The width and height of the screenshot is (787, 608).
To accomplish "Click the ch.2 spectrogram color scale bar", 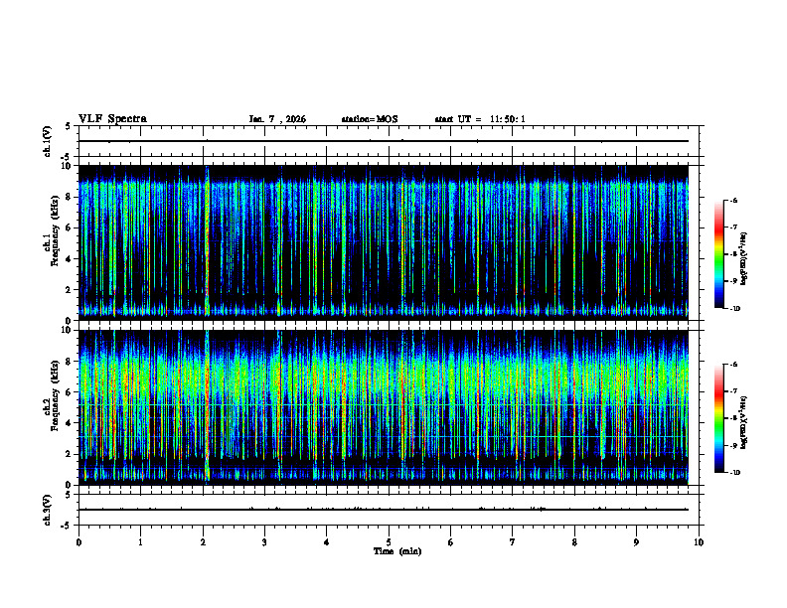I will pyautogui.click(x=718, y=418).
